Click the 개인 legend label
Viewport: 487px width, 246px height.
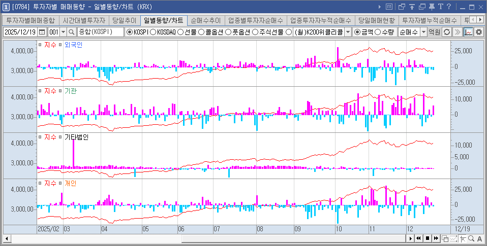click(71, 183)
